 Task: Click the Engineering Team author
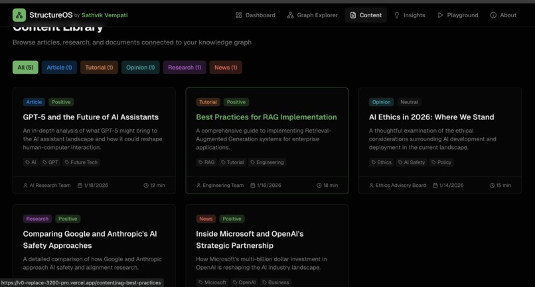(x=220, y=186)
